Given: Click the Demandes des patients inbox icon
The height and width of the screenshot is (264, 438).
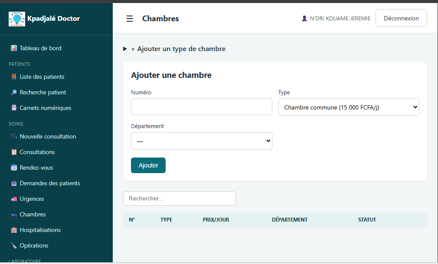Looking at the screenshot, I should [14, 183].
